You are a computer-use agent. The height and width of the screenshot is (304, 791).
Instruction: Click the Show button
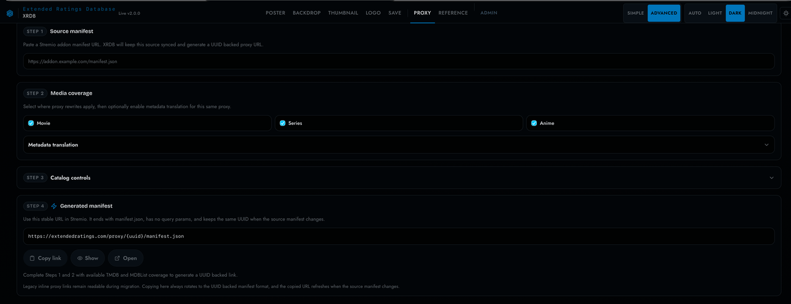pos(88,258)
